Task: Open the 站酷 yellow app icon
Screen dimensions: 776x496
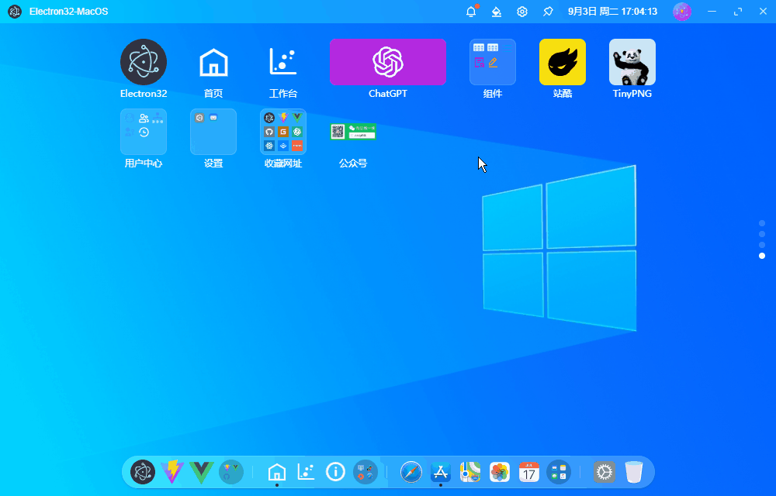Action: point(562,62)
